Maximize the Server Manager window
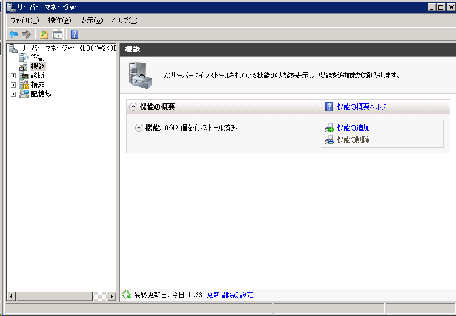Screen dimensions: 456x316 click(x=441, y=7)
